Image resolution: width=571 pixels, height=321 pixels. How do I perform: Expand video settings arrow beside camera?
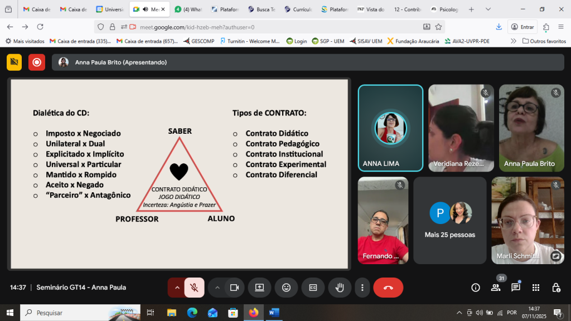coord(217,288)
